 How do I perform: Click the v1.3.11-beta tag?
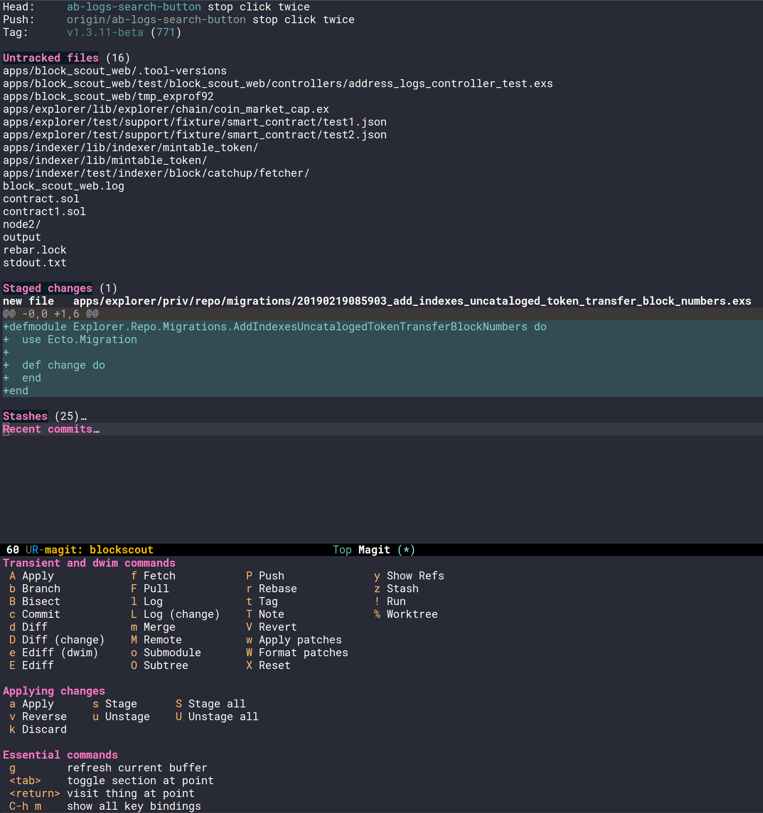pyautogui.click(x=105, y=32)
